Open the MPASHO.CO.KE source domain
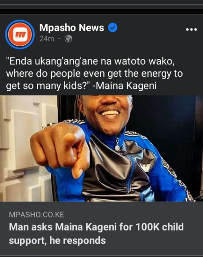203x257 pixels. 36,215
